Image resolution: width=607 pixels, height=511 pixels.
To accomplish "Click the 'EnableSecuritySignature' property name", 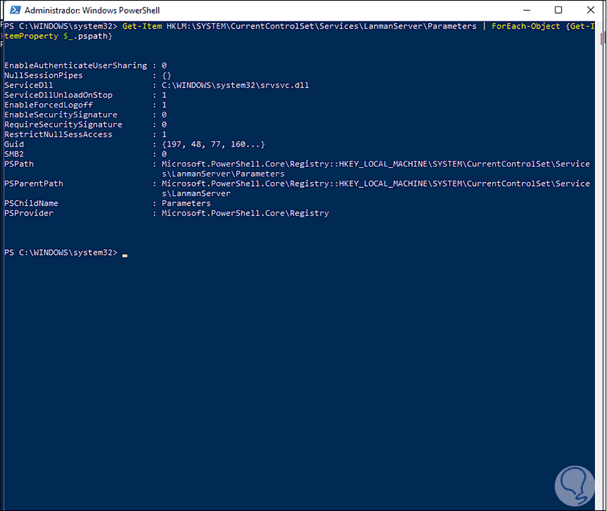I will (61, 115).
